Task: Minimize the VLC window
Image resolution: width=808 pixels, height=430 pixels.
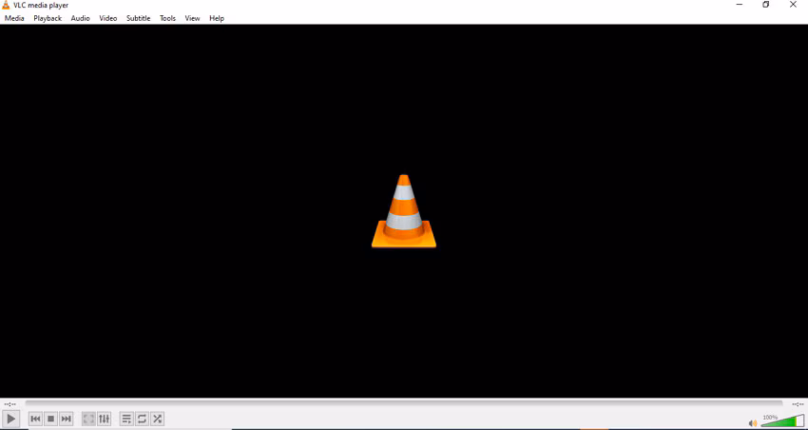Action: (740, 5)
